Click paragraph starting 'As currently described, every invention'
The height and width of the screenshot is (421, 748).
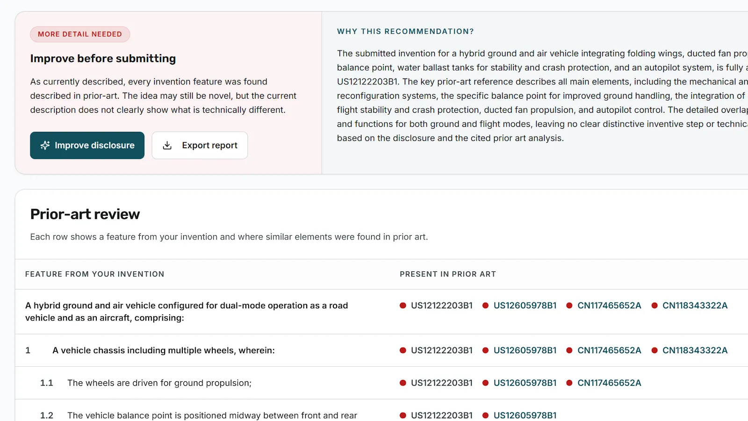click(163, 95)
